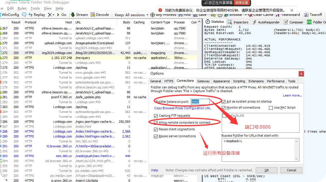Open the View menu
Screen dimensions: 326x182
click(48, 8)
